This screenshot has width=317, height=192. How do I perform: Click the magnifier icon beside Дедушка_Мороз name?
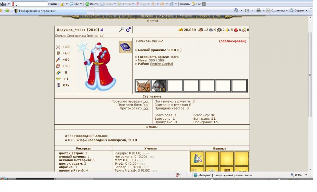pyautogui.click(x=122, y=29)
